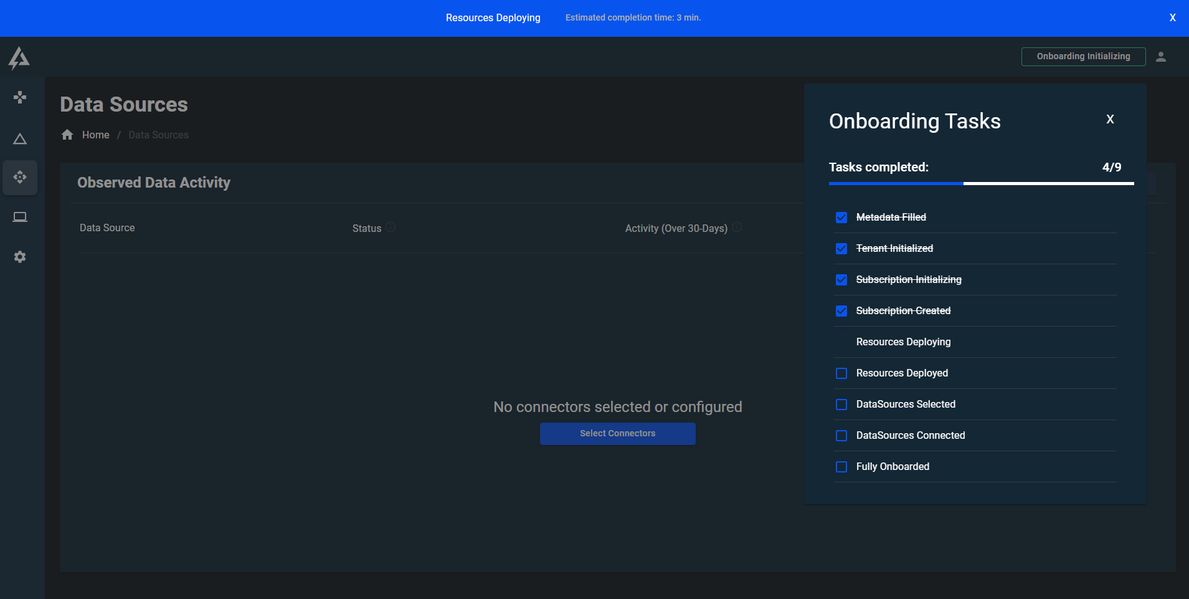Image resolution: width=1189 pixels, height=599 pixels.
Task: Click the home icon in breadcrumb
Action: coord(67,135)
